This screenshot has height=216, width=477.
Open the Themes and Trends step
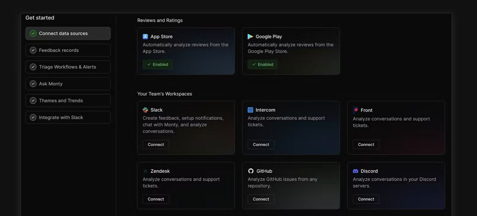pos(68,100)
